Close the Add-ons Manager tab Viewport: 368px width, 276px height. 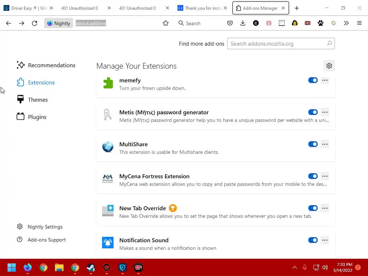(283, 8)
